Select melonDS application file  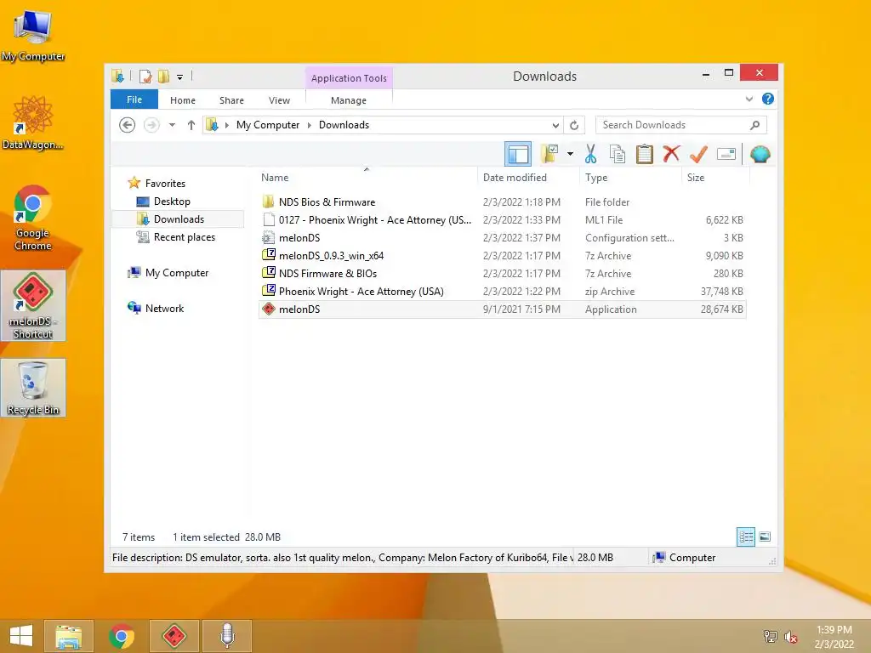(x=502, y=309)
